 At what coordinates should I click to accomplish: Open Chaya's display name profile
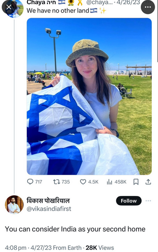(x=41, y=3)
